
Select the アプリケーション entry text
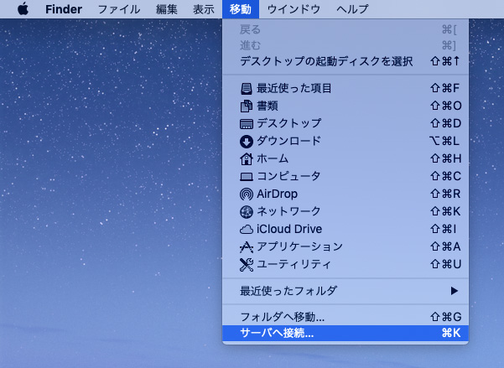click(x=299, y=246)
